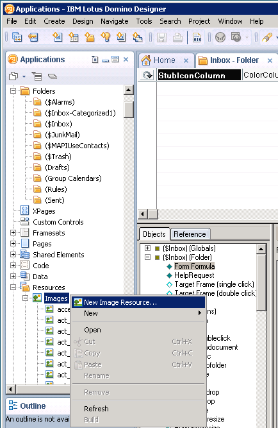Click the Preview in Browser globe icon

220,37
